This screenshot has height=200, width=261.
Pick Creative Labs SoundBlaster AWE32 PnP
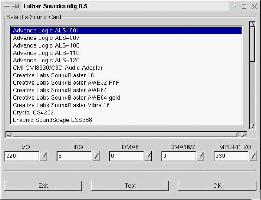pos(126,83)
